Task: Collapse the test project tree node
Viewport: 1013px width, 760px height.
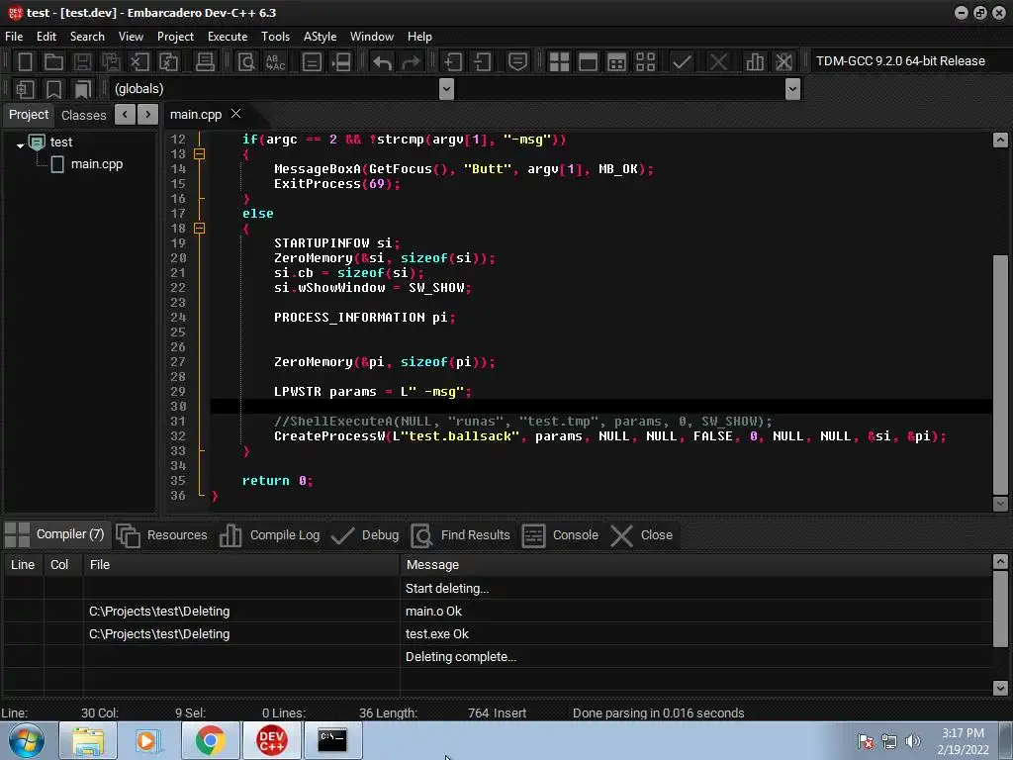Action: pyautogui.click(x=20, y=145)
